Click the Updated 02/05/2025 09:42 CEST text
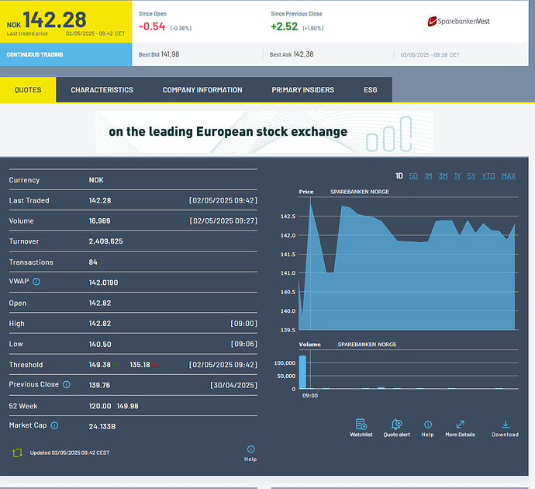This screenshot has height=489, width=535. coord(70,453)
